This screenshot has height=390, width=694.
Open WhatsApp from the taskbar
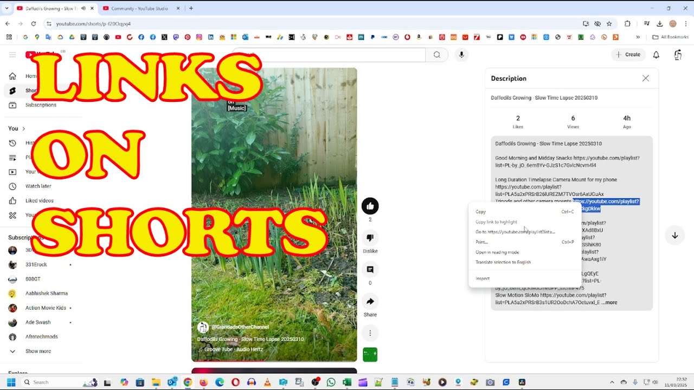pyautogui.click(x=331, y=382)
